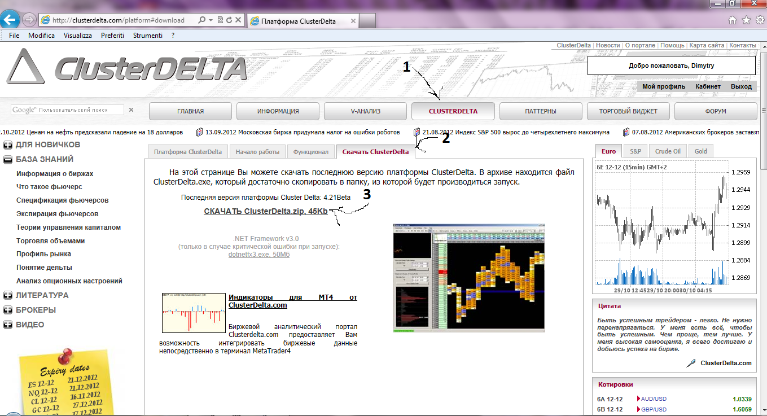Viewport: 767px width, 416px height.
Task: Expand the ЛИТЕРАТУРА section
Action: [8, 295]
